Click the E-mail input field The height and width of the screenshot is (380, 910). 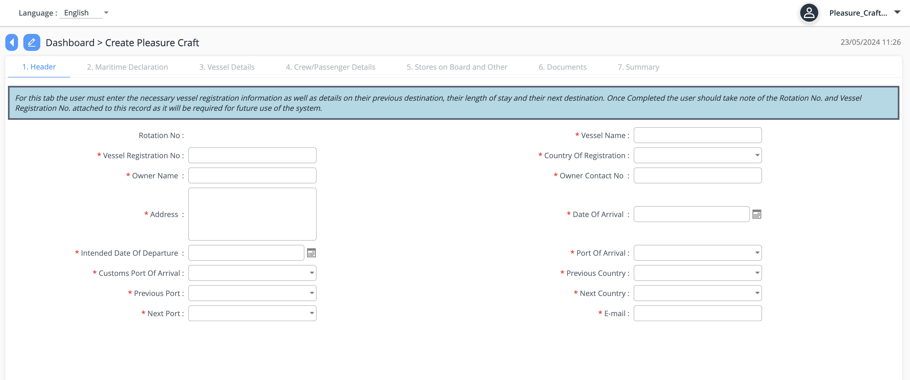point(697,313)
